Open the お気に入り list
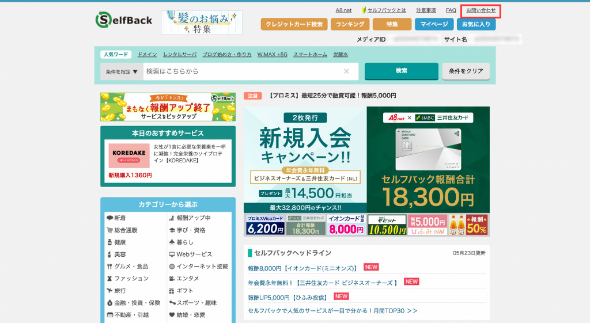 click(x=476, y=24)
